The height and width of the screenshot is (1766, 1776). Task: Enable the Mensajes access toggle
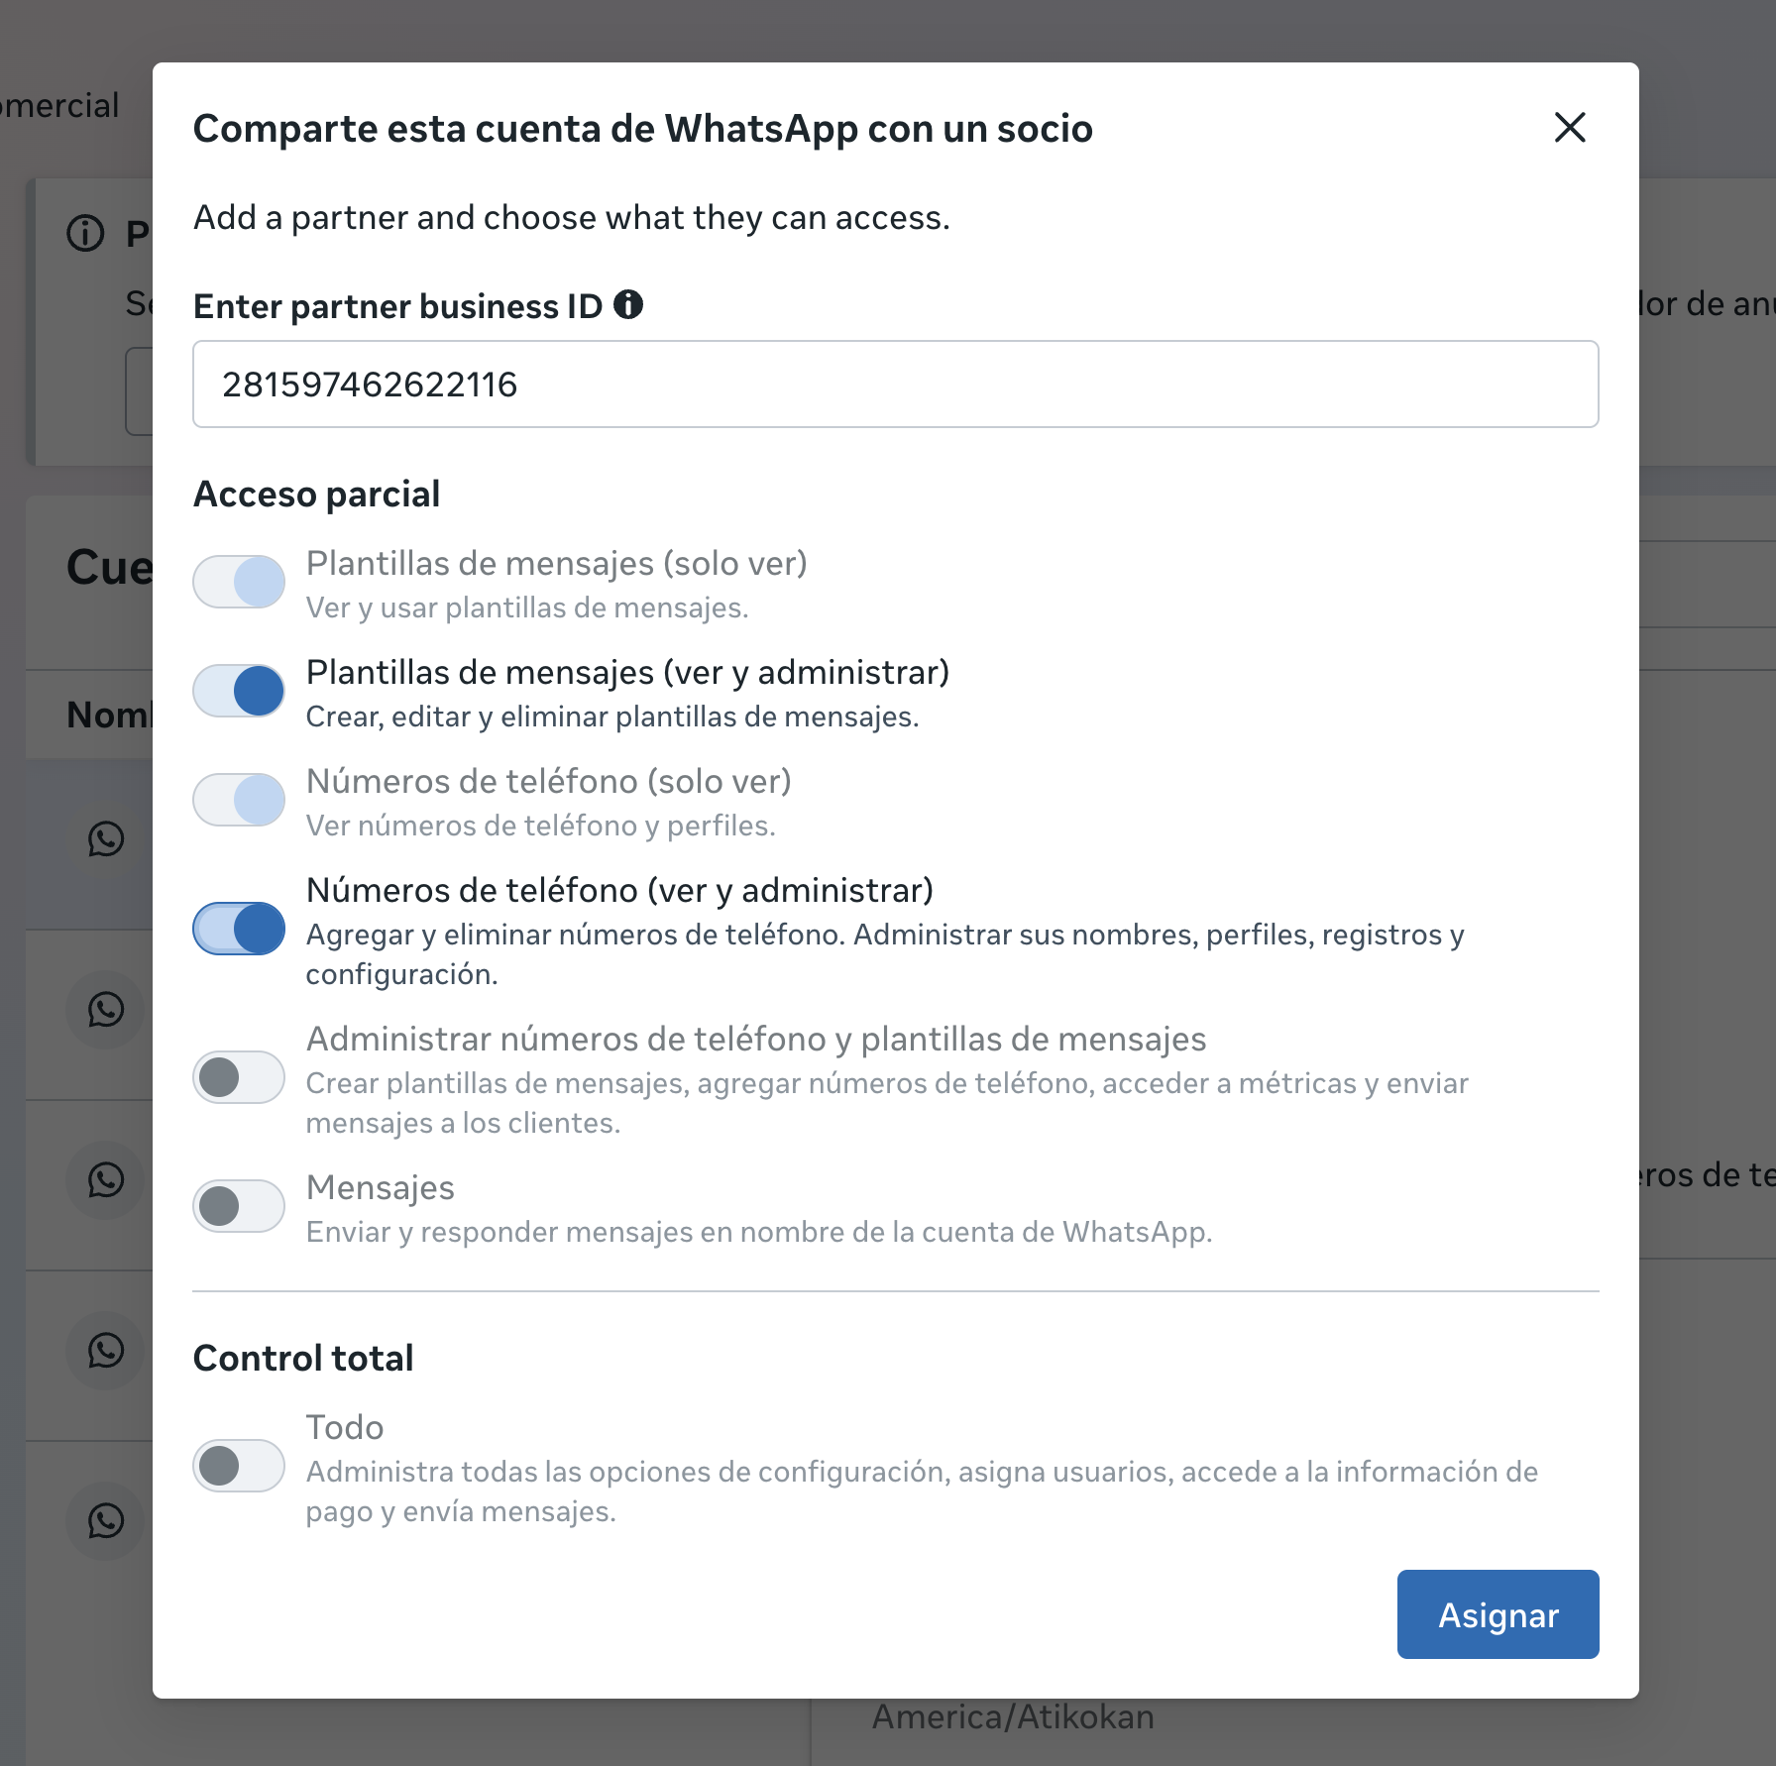pos(239,1206)
